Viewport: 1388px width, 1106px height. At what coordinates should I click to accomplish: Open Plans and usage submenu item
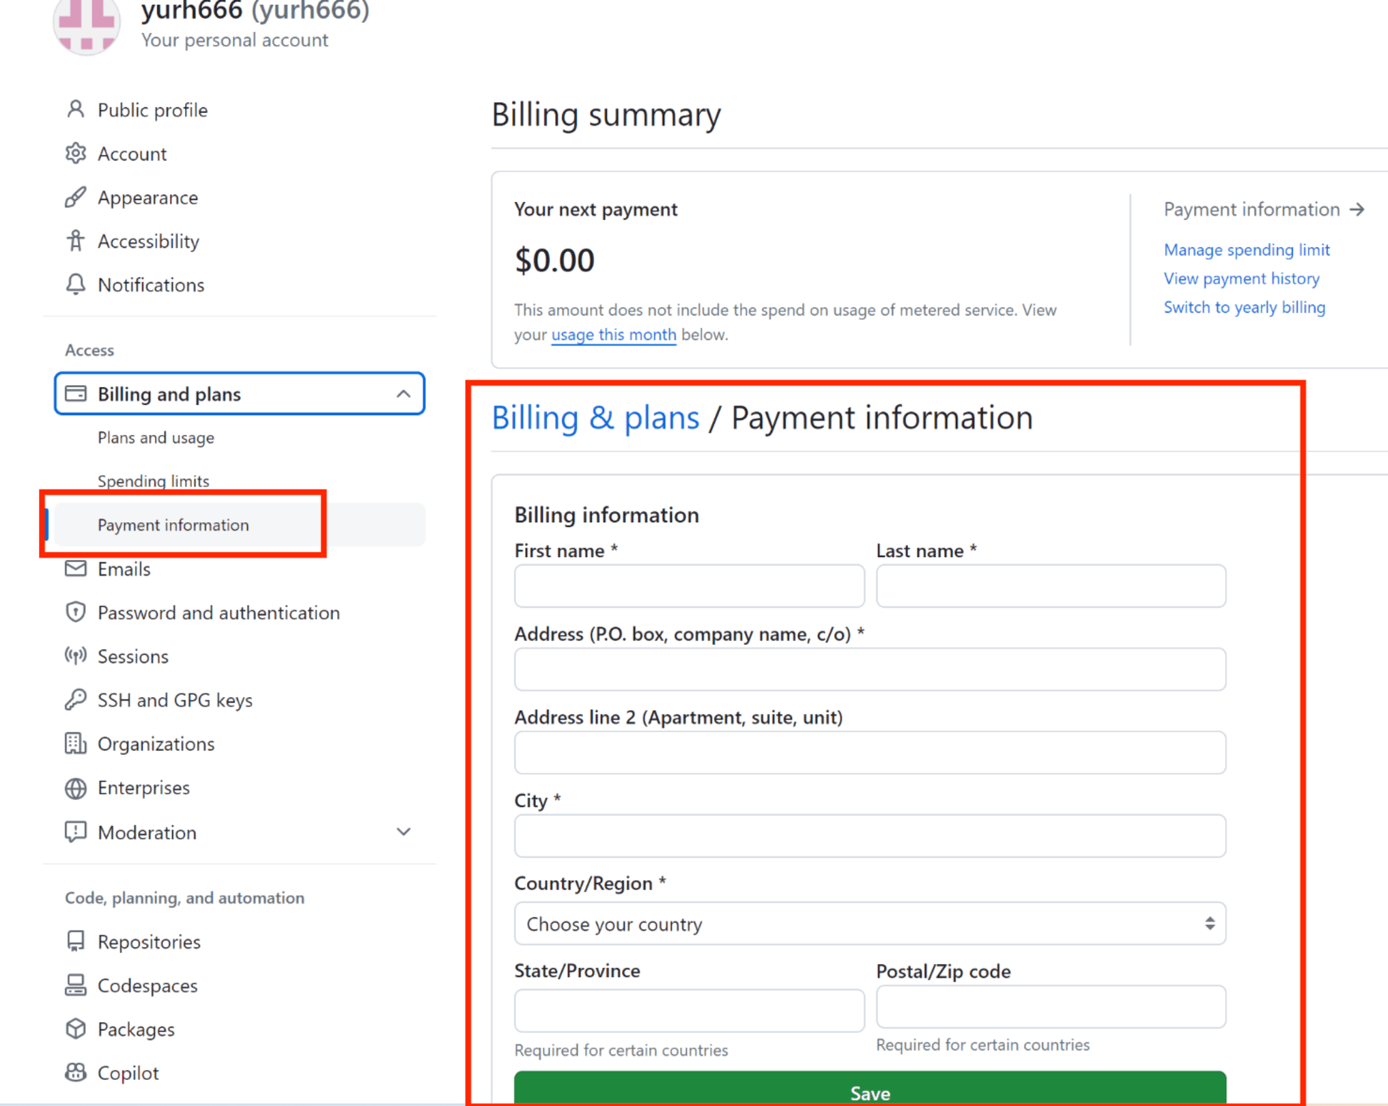(x=156, y=438)
